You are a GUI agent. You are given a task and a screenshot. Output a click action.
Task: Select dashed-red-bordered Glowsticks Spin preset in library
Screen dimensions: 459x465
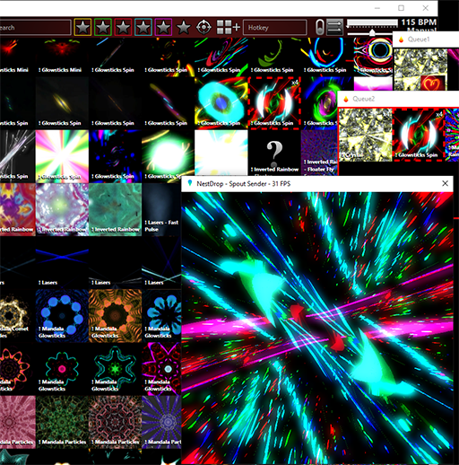274,102
